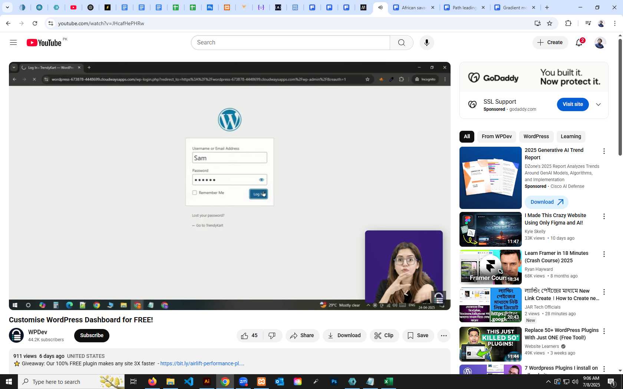
Task: Click the video player to pause
Action: [x=230, y=186]
